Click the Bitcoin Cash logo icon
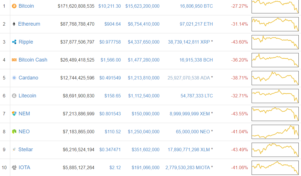This screenshot has width=301, height=176. click(x=14, y=60)
